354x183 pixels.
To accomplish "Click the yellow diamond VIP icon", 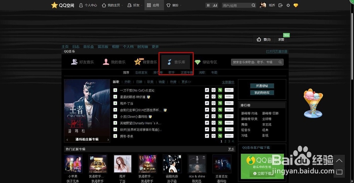I will click(x=296, y=5).
